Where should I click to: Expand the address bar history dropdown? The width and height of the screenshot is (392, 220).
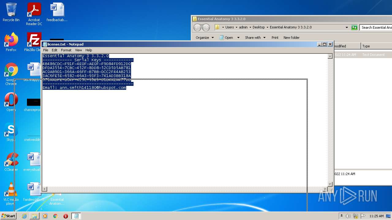(347, 27)
